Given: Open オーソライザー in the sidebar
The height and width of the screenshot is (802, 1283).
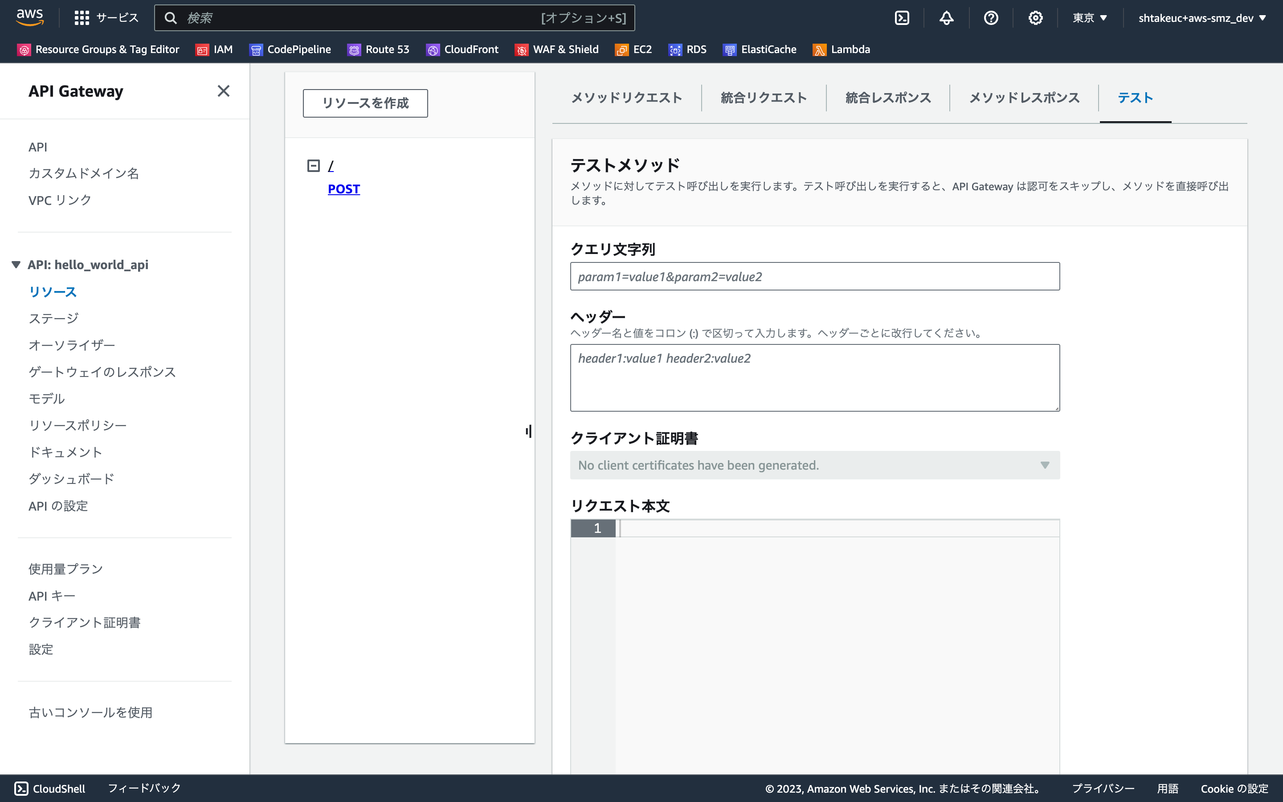Looking at the screenshot, I should [x=72, y=345].
